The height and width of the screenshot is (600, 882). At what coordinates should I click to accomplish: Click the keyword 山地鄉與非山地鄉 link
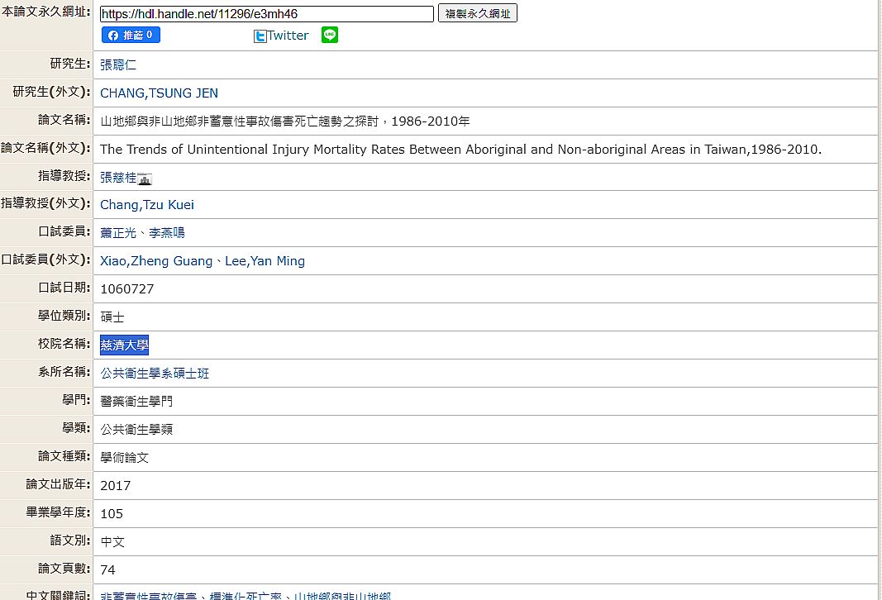coord(342,596)
